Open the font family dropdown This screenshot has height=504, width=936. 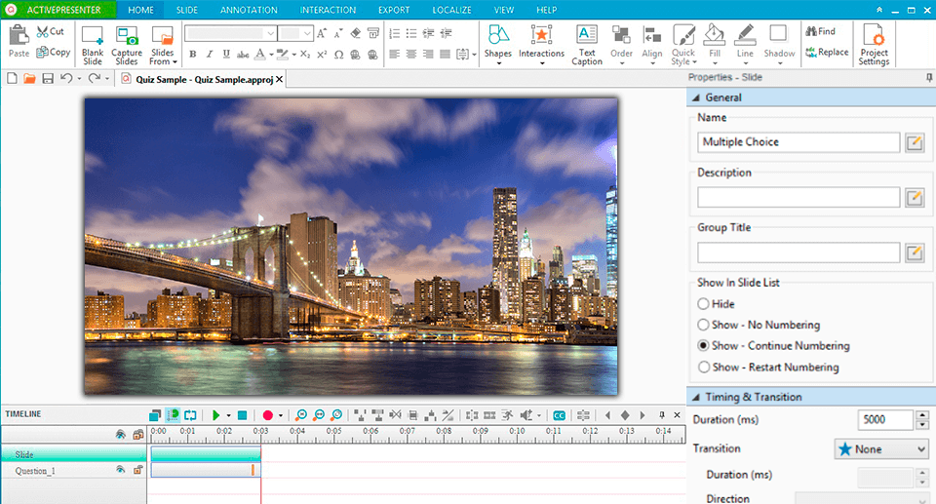click(x=270, y=33)
